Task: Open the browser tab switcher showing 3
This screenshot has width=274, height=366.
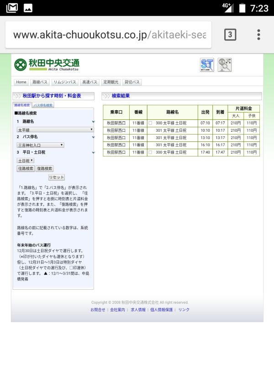Action: coord(230,35)
